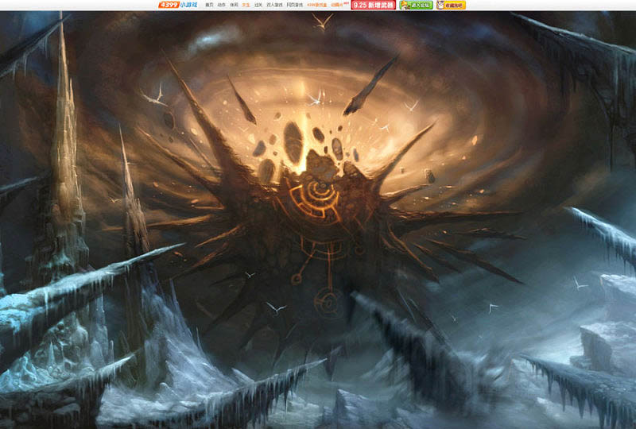Image resolution: width=636 pixels, height=429 pixels.
Task: Click the 4399 小游戏 logo
Action: pos(177,5)
